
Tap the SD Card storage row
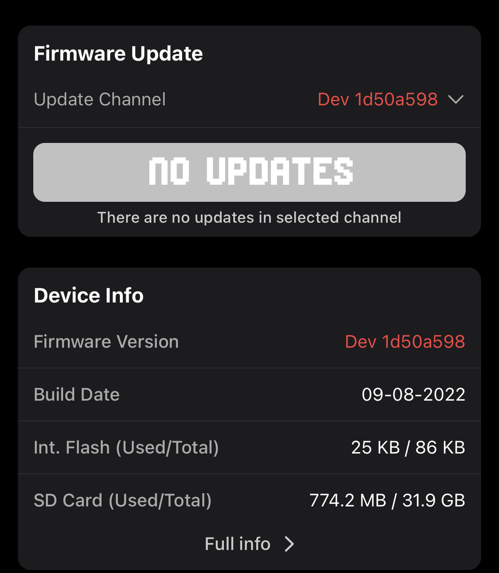coord(249,500)
